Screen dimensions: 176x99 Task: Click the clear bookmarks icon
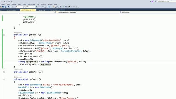coord(76,7)
